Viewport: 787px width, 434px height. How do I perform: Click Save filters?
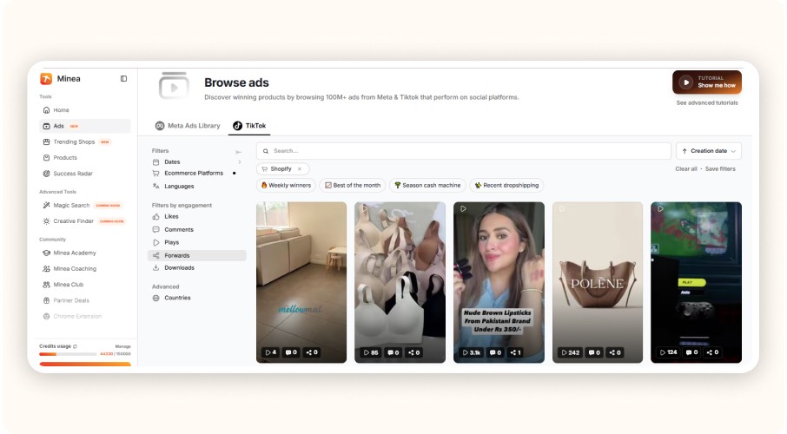(x=720, y=169)
